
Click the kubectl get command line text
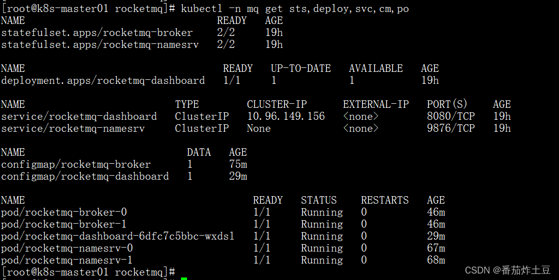tap(294, 8)
